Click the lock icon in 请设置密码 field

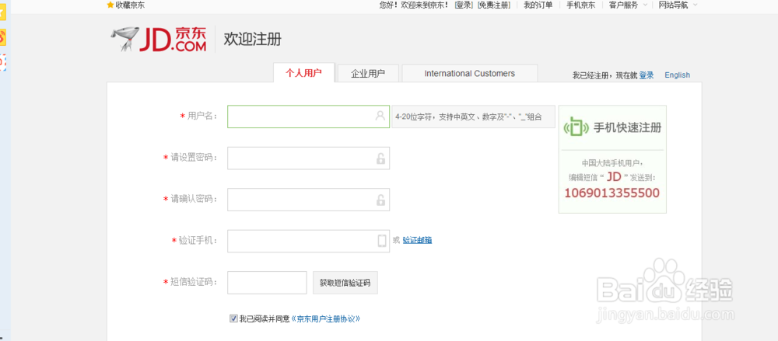tap(380, 158)
